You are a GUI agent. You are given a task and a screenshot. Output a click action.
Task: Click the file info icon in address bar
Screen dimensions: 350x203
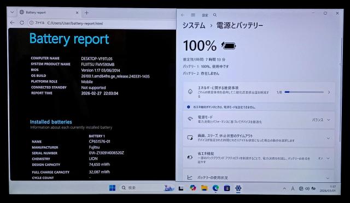coord(32,23)
